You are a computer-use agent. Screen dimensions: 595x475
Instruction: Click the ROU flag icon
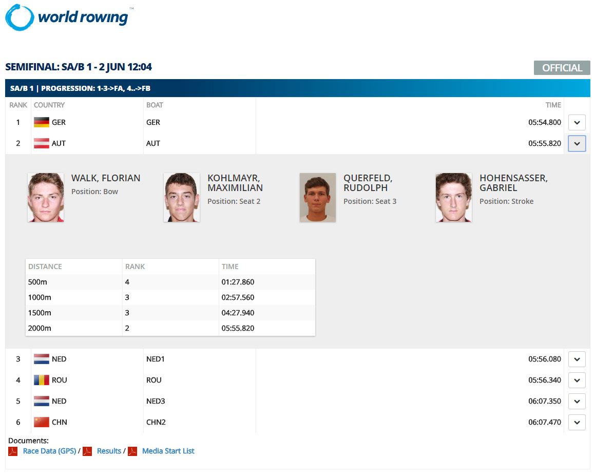pyautogui.click(x=41, y=380)
